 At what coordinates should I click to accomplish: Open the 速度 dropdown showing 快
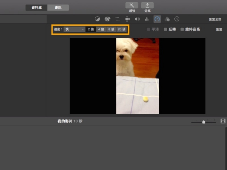coord(74,29)
